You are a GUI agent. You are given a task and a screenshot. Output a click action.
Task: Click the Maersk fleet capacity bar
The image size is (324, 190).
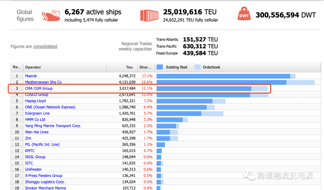(226, 76)
